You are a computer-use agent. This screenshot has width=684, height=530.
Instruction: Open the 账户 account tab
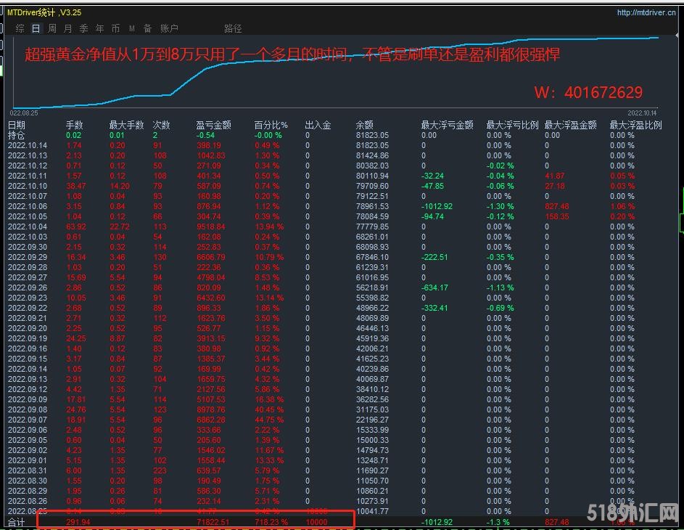click(169, 29)
